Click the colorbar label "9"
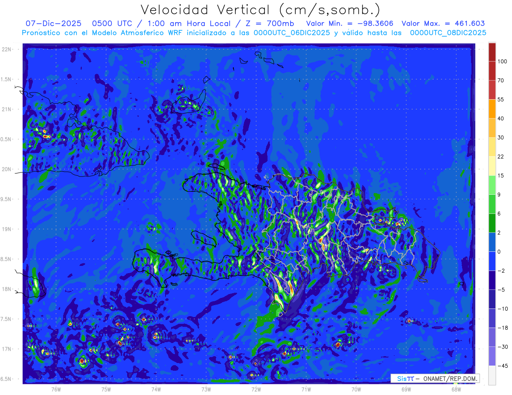Viewport: 512px width, 395px height. [x=499, y=195]
